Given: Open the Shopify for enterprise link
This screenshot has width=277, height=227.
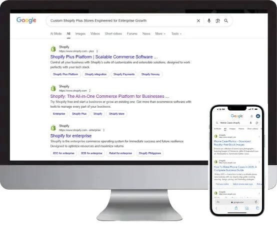Looking at the screenshot, I should 71,136.
